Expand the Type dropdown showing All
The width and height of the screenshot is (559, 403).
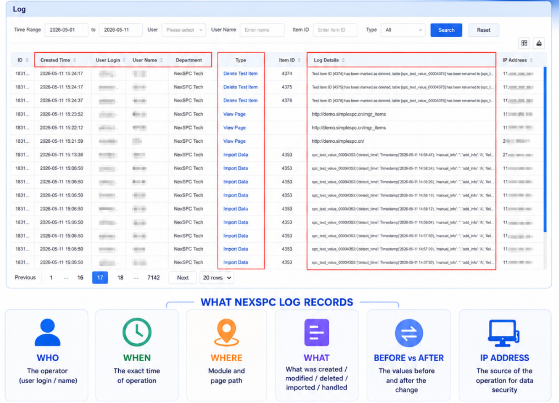pos(403,30)
